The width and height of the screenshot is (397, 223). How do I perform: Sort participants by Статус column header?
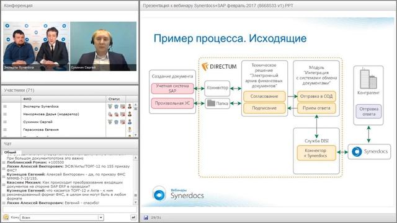click(x=115, y=99)
